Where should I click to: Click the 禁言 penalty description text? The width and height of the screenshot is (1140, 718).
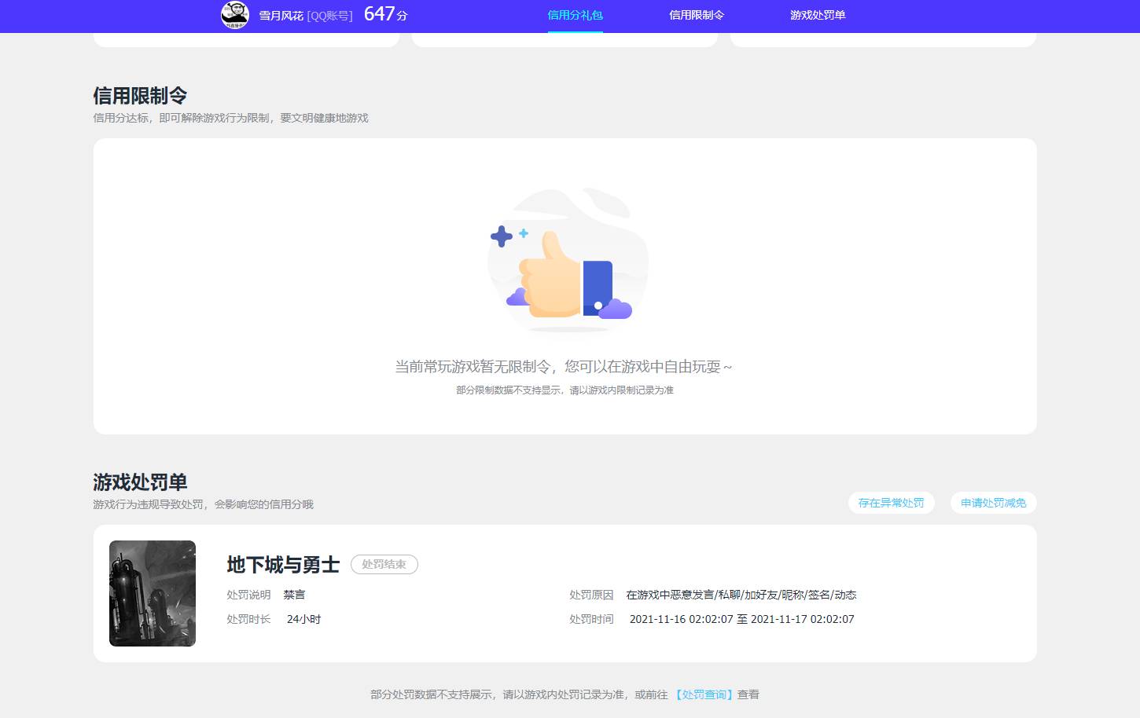(x=294, y=595)
